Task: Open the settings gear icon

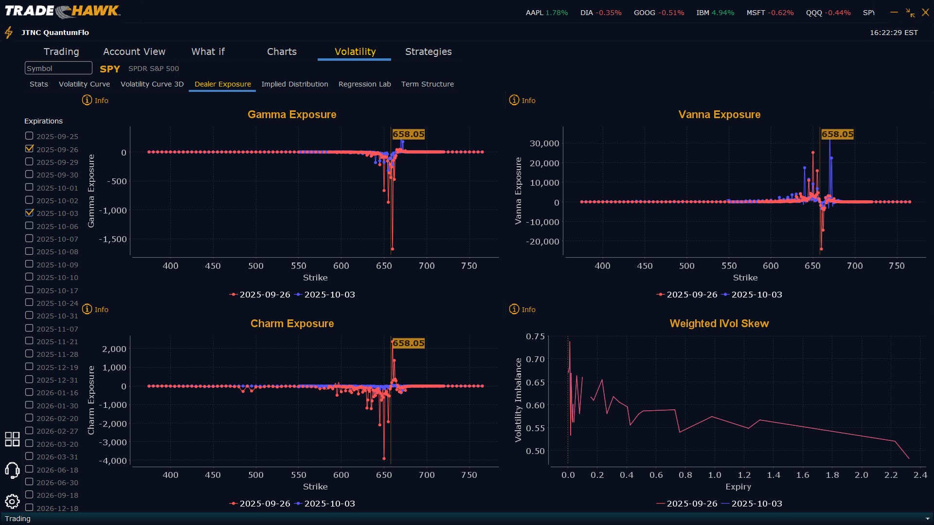Action: click(12, 501)
